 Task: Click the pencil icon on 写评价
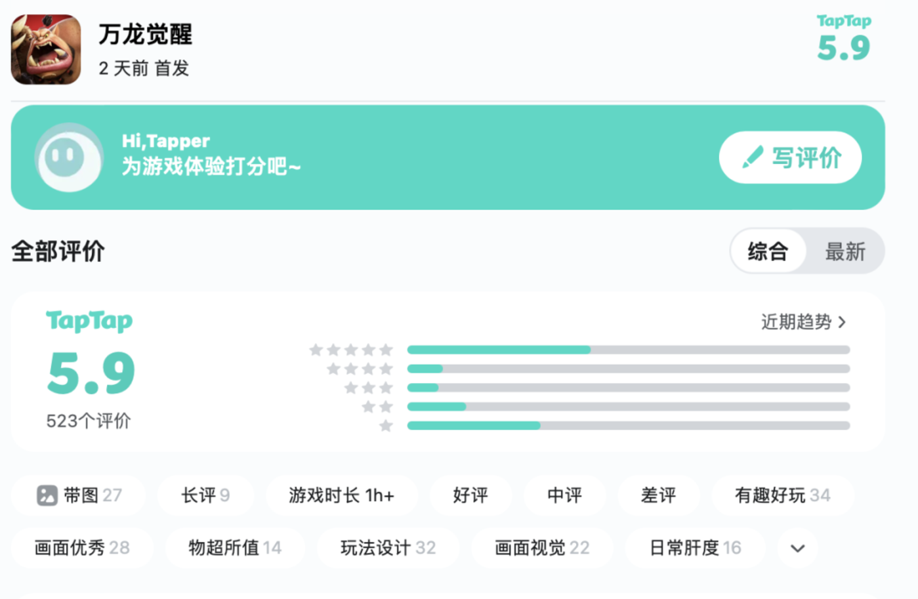tap(752, 157)
